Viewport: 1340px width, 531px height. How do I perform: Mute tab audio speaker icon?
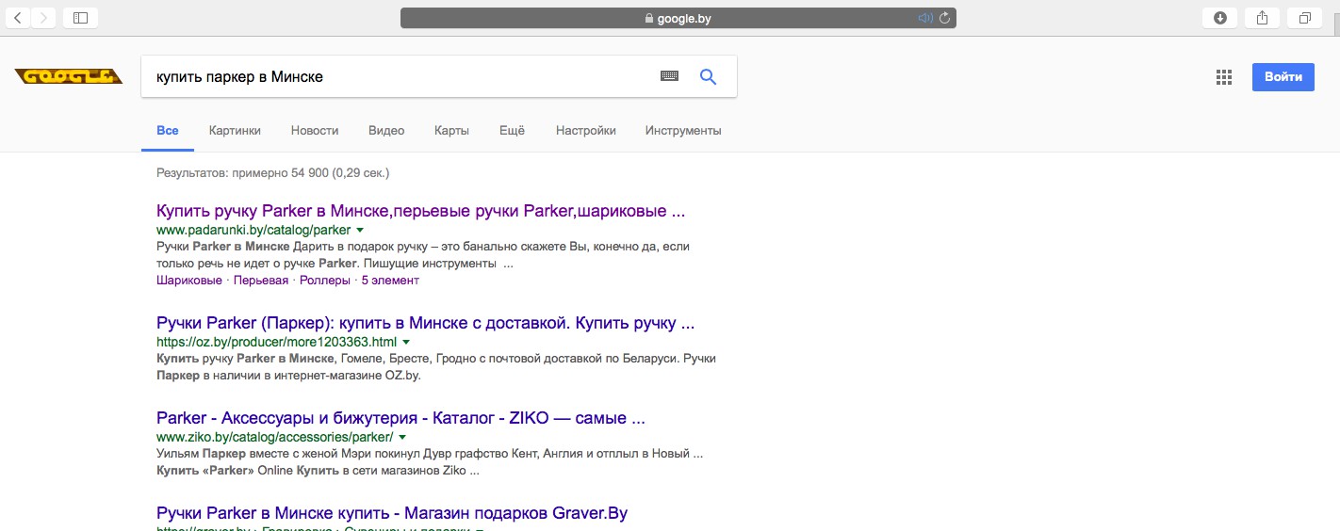[x=924, y=18]
